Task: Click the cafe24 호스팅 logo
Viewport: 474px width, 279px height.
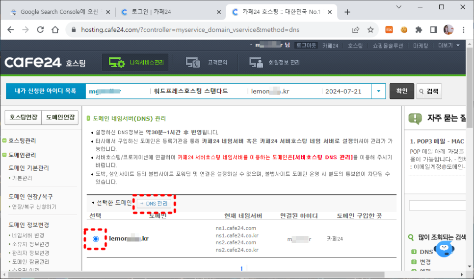Action: click(45, 63)
